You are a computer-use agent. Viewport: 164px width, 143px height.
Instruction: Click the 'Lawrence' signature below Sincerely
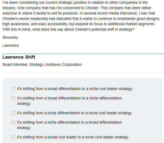pyautogui.click(x=11, y=45)
